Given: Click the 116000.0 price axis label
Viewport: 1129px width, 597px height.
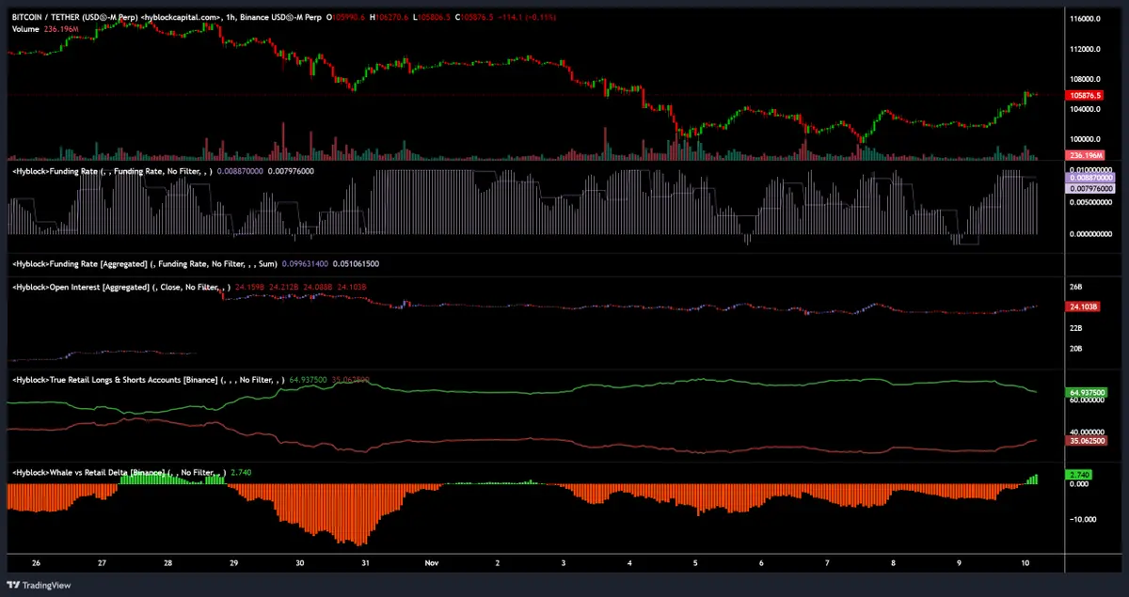Looking at the screenshot, I should pyautogui.click(x=1086, y=19).
